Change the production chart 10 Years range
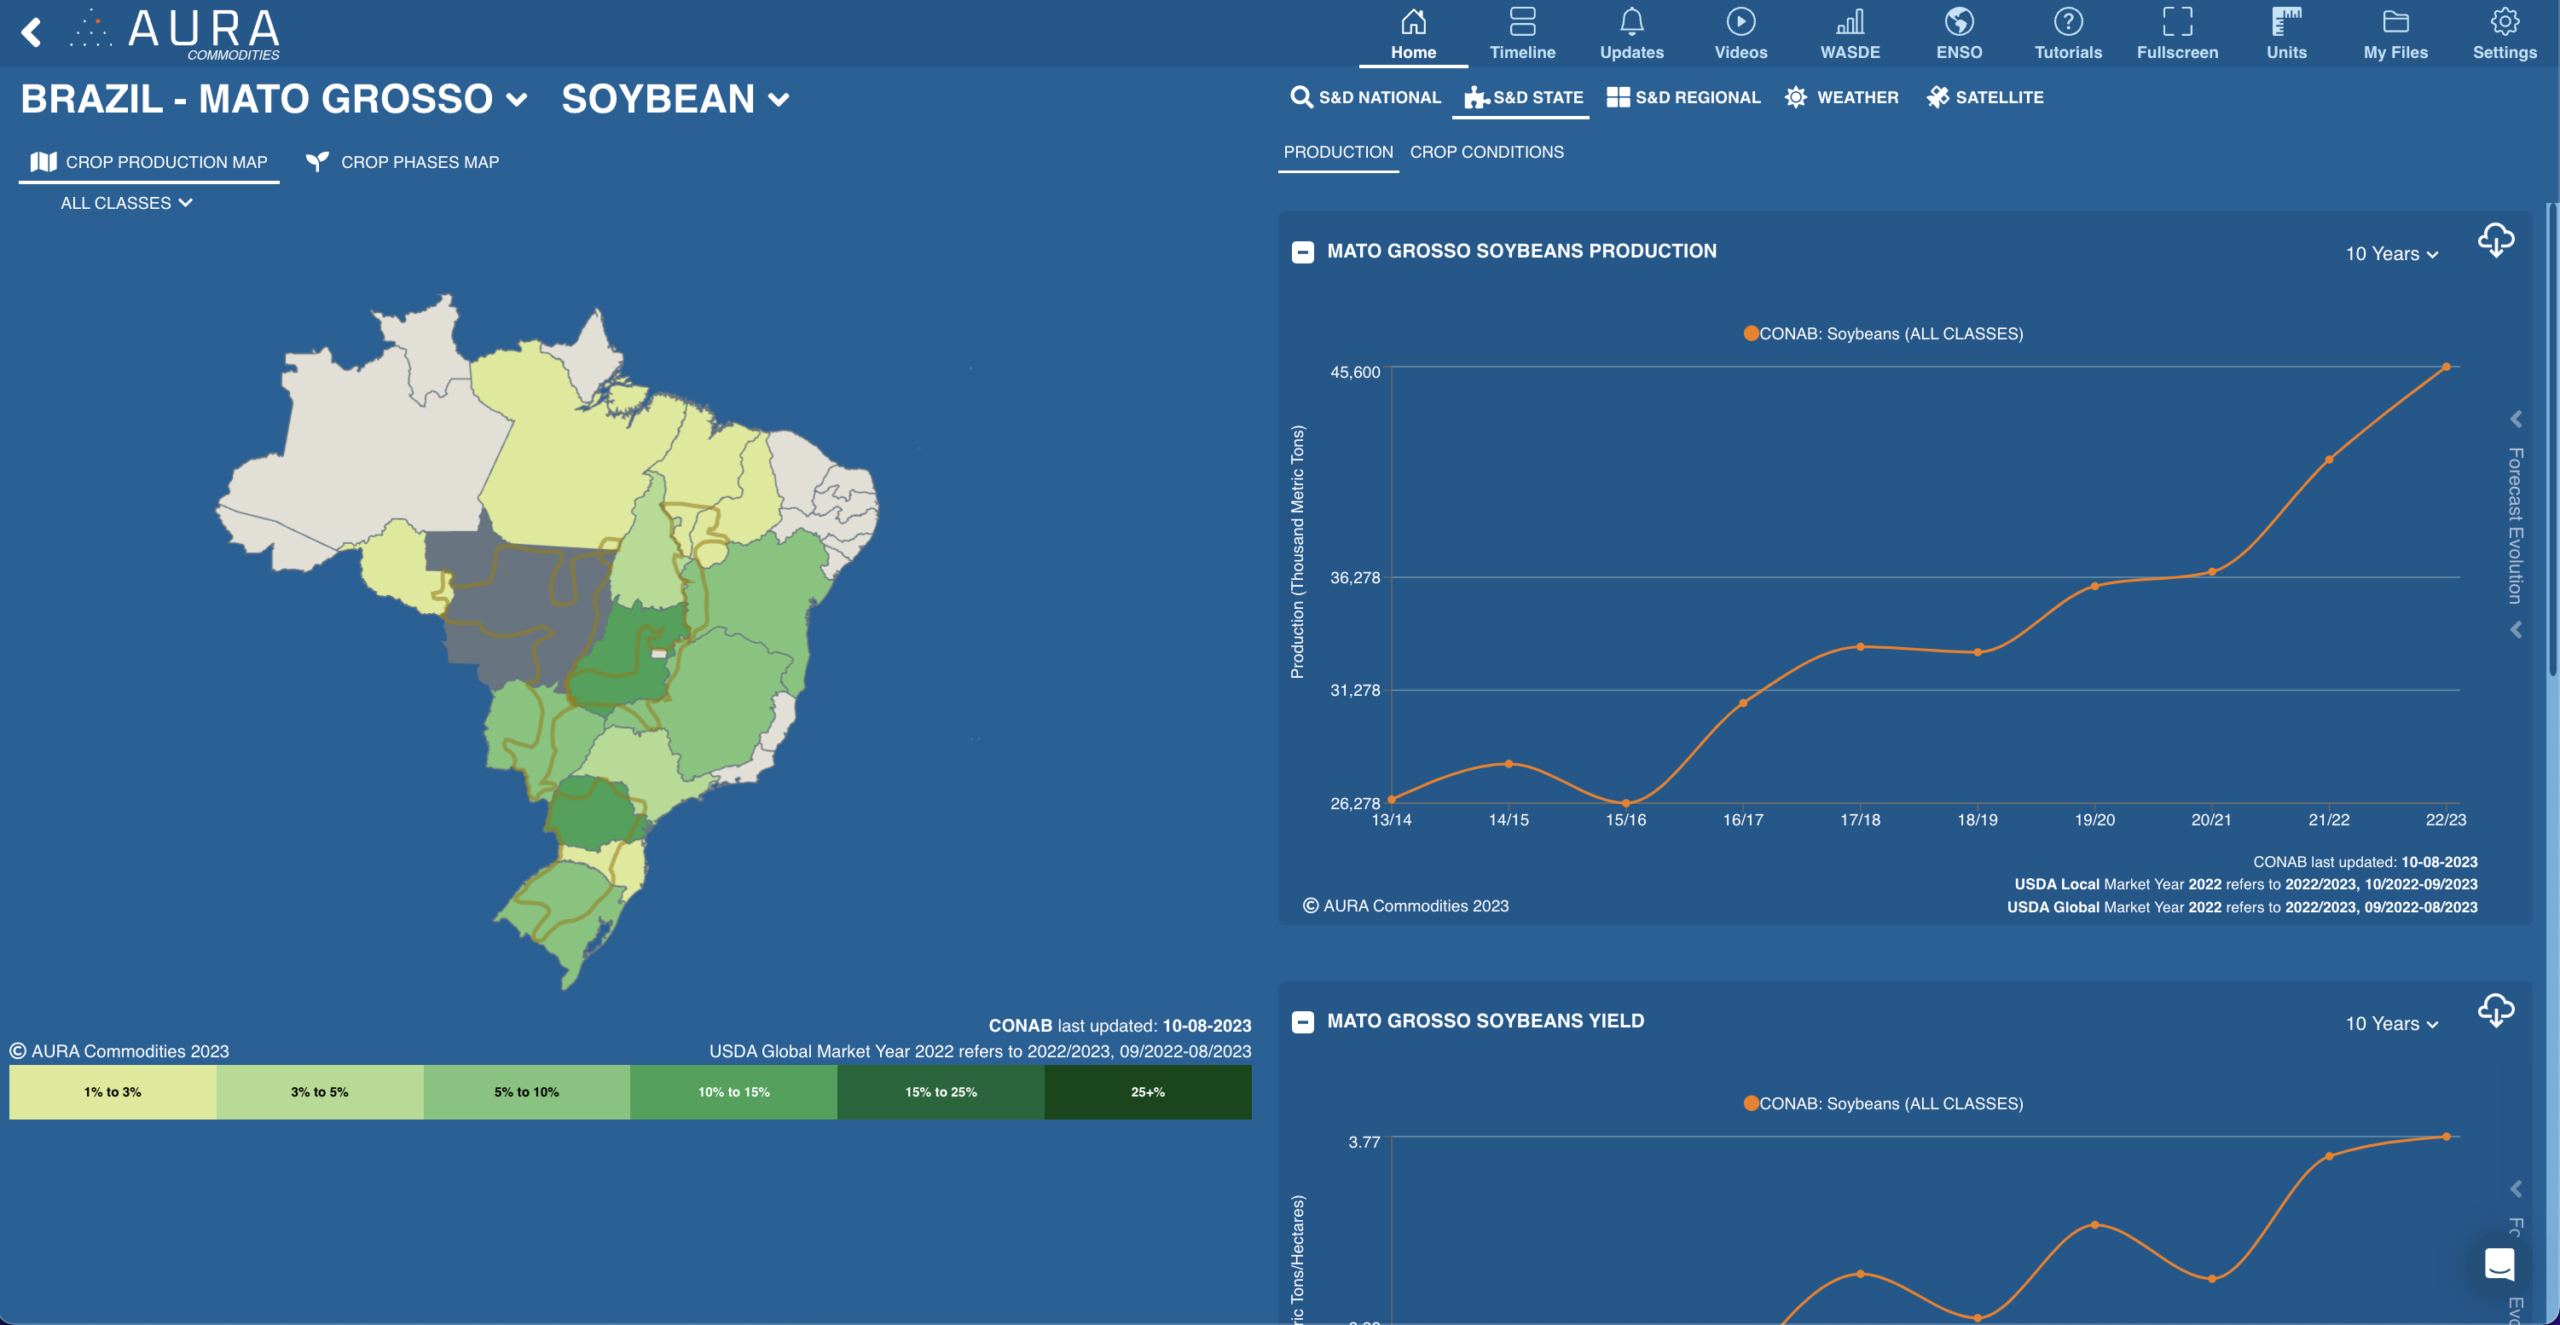The width and height of the screenshot is (2560, 1325). pos(2391,254)
